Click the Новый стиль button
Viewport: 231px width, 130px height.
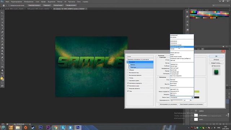point(216,63)
